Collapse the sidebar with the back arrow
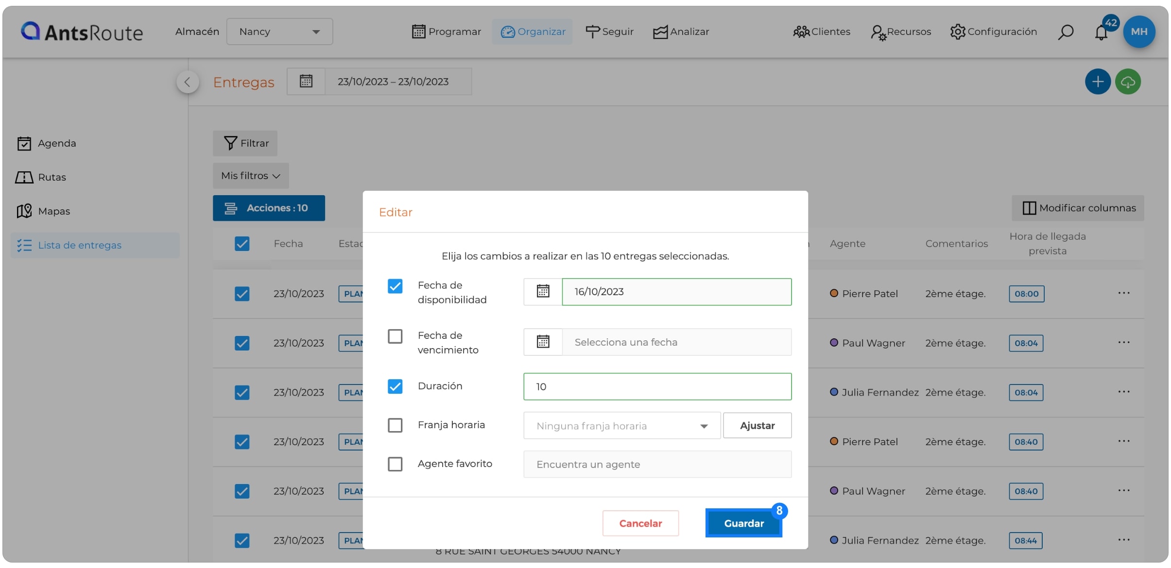Viewport: 1171px width, 568px height. (188, 82)
